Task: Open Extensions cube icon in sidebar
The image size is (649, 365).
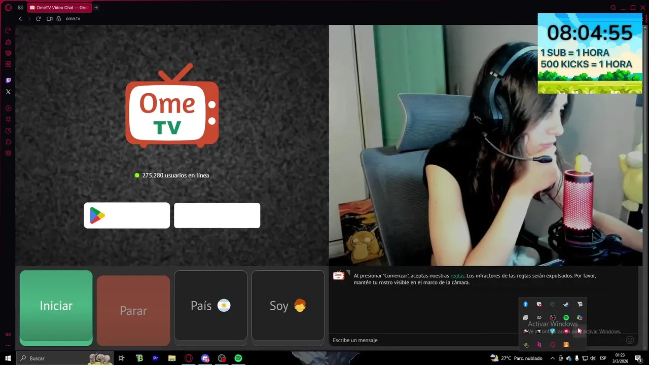Action: pos(8,142)
